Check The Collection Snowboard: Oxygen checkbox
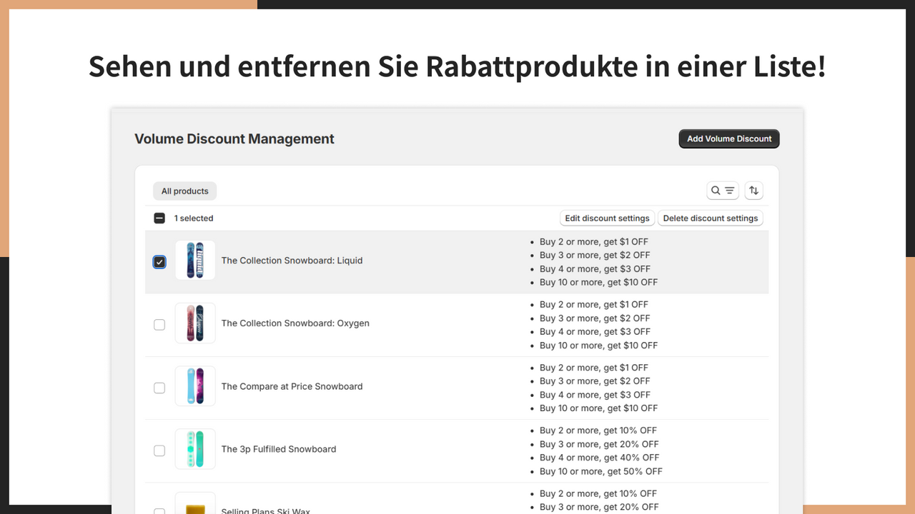Screen dimensions: 915x514 (159, 325)
